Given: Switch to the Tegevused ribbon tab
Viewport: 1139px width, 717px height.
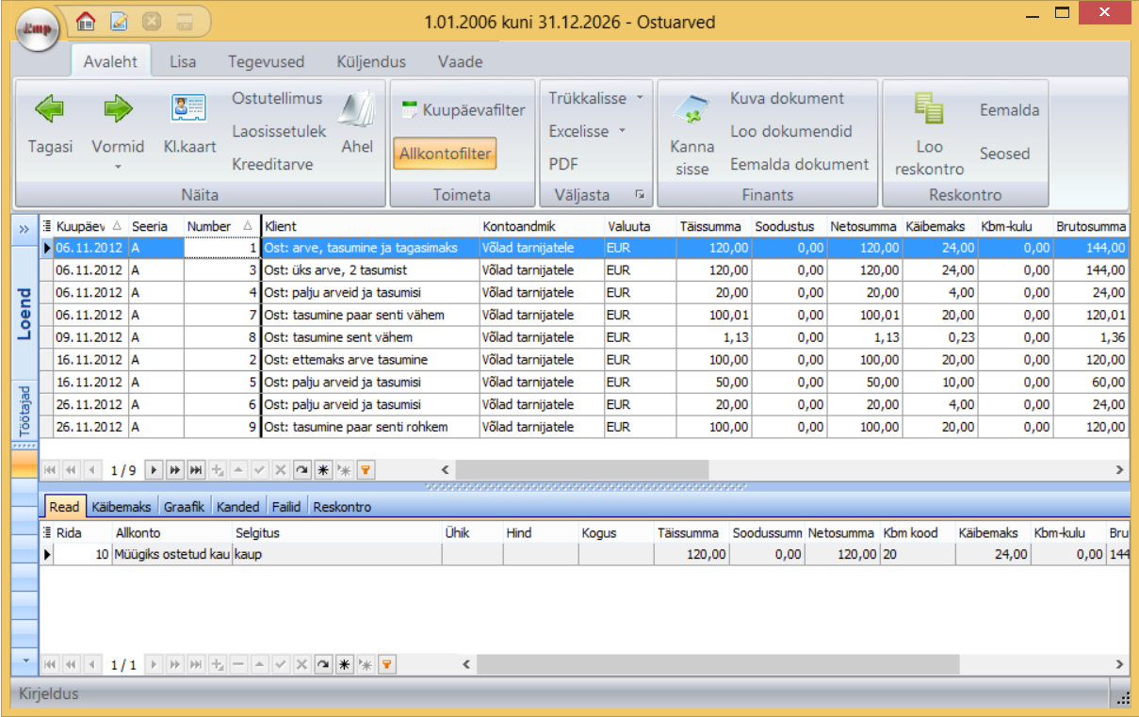Looking at the screenshot, I should click(x=266, y=62).
